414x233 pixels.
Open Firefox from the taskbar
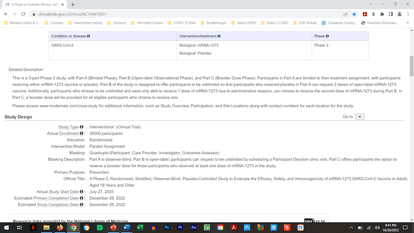60,228
